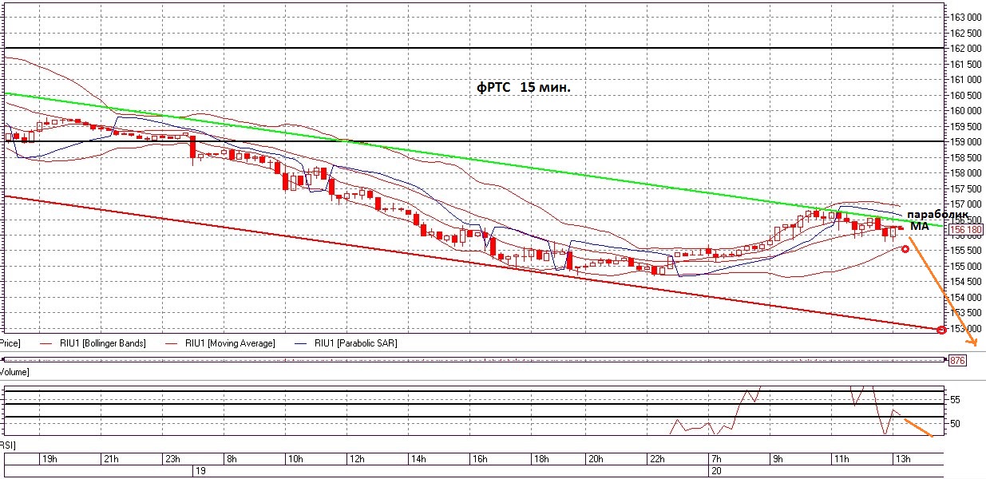Click the 20h time axis label

[x=596, y=459]
